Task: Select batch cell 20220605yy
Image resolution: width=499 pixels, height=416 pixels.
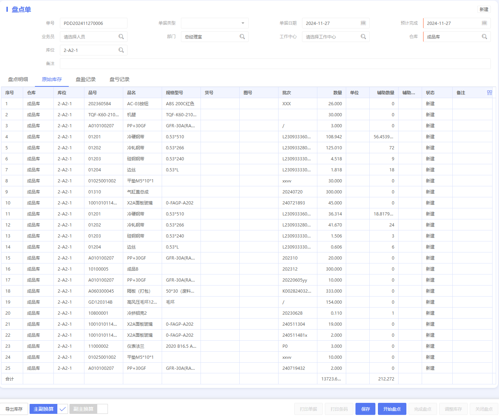Action: 298,280
